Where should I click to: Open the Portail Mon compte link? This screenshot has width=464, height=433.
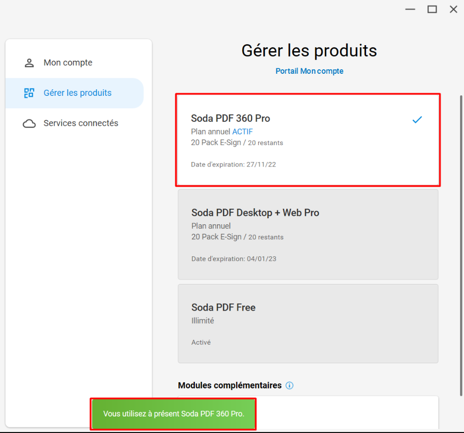pyautogui.click(x=309, y=71)
